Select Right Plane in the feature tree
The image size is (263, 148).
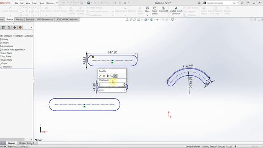[7, 60]
